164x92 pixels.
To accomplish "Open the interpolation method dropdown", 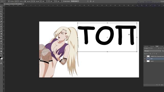I will [x=75, y=1].
